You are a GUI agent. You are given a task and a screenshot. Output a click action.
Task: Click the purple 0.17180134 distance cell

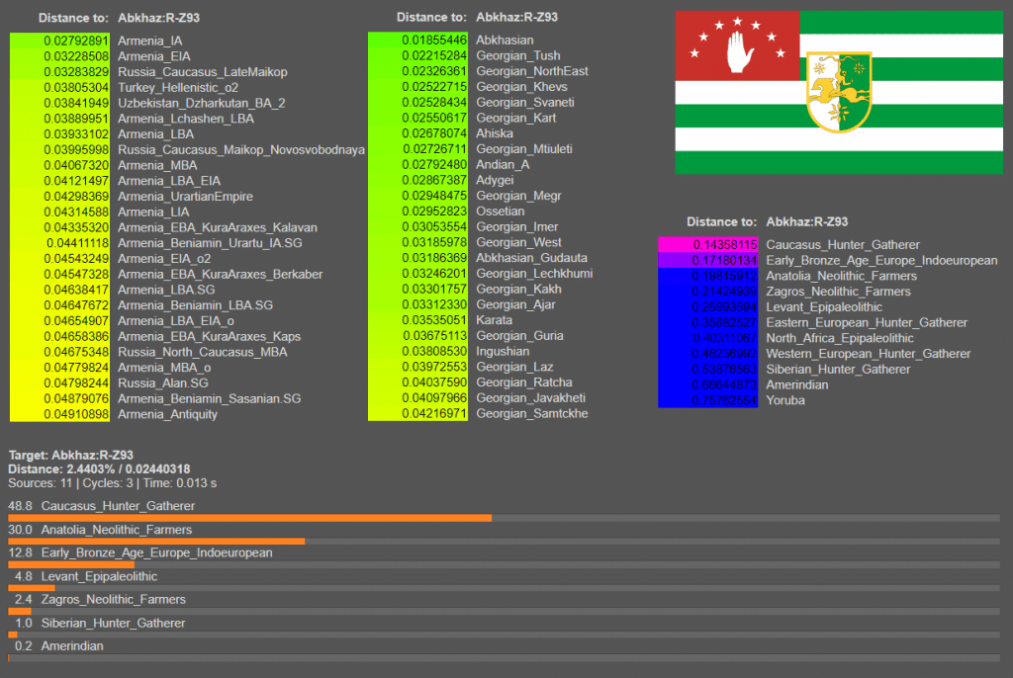pos(708,260)
